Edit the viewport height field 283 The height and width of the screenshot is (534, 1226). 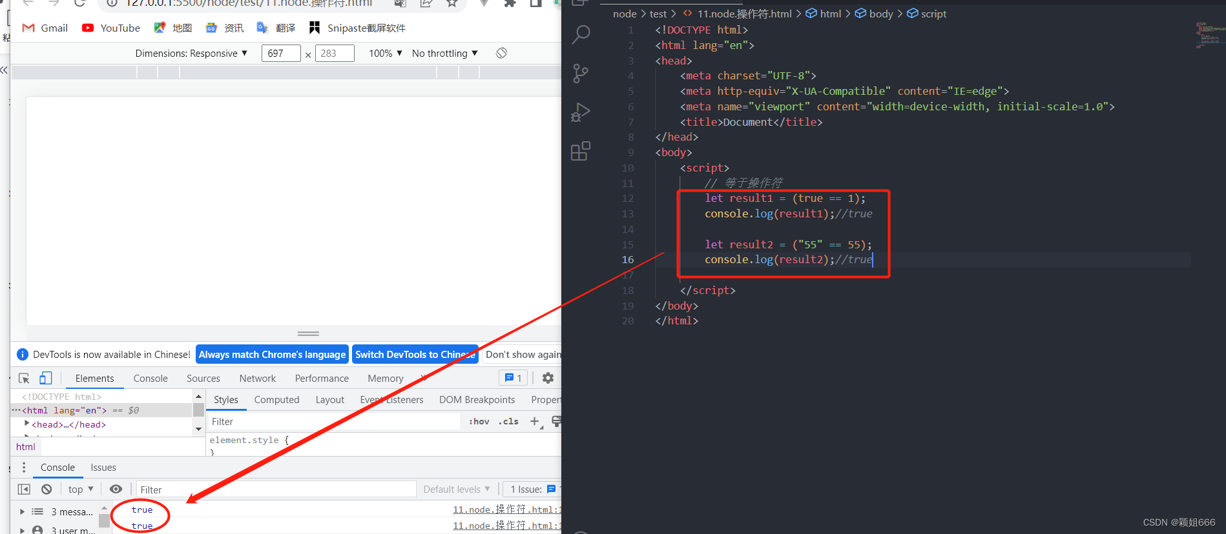tap(335, 53)
